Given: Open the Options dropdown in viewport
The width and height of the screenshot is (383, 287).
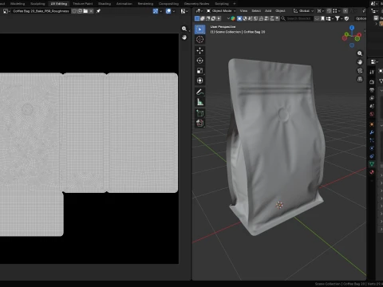Looking at the screenshot, I should pos(361,18).
